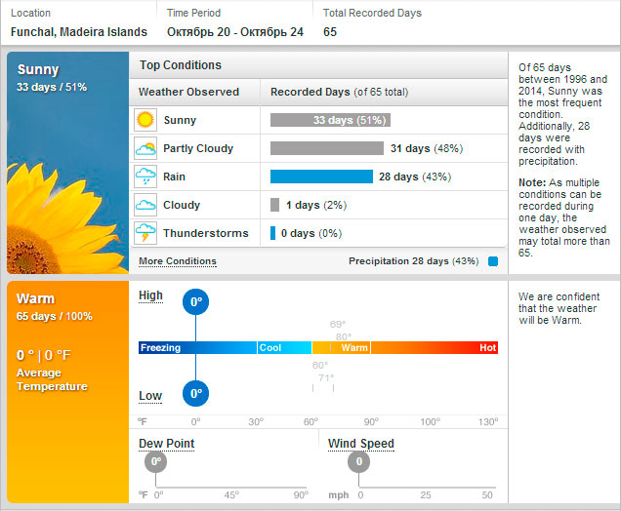621x511 pixels.
Task: Click the Partly Cloudy weather icon
Action: (x=145, y=149)
